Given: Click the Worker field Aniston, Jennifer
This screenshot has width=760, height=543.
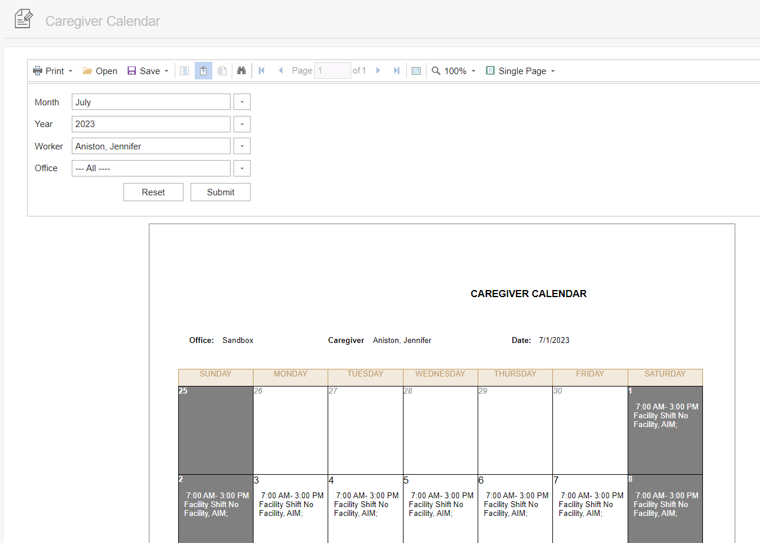Looking at the screenshot, I should pos(151,146).
